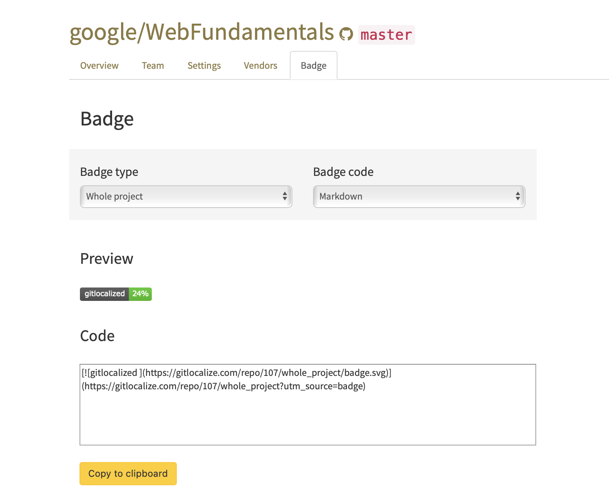Screen dimensions: 609x500
Task: Click inside the badge code text area
Action: pos(308,405)
